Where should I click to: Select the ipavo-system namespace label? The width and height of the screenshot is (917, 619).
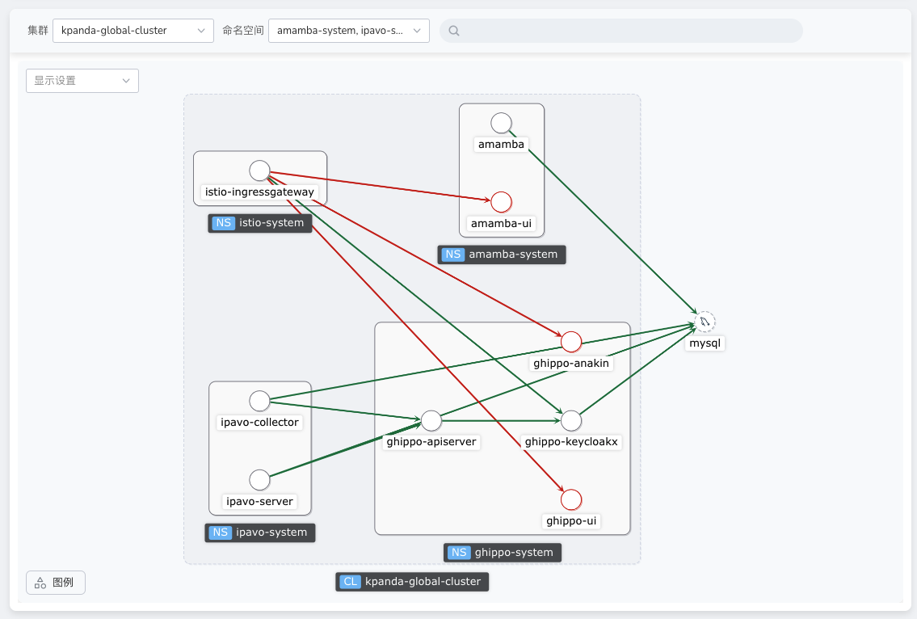click(x=260, y=533)
